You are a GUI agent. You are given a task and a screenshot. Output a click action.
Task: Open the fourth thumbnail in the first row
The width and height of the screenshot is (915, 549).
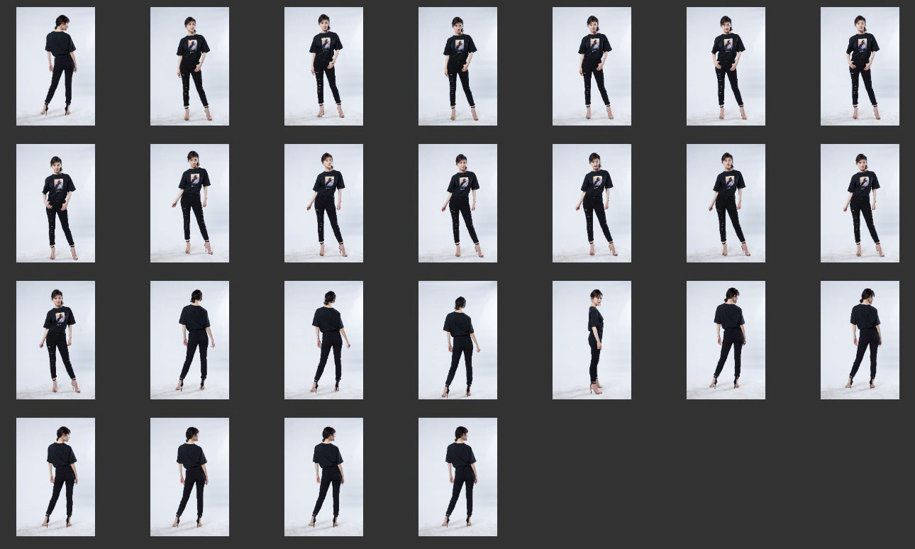(x=457, y=66)
